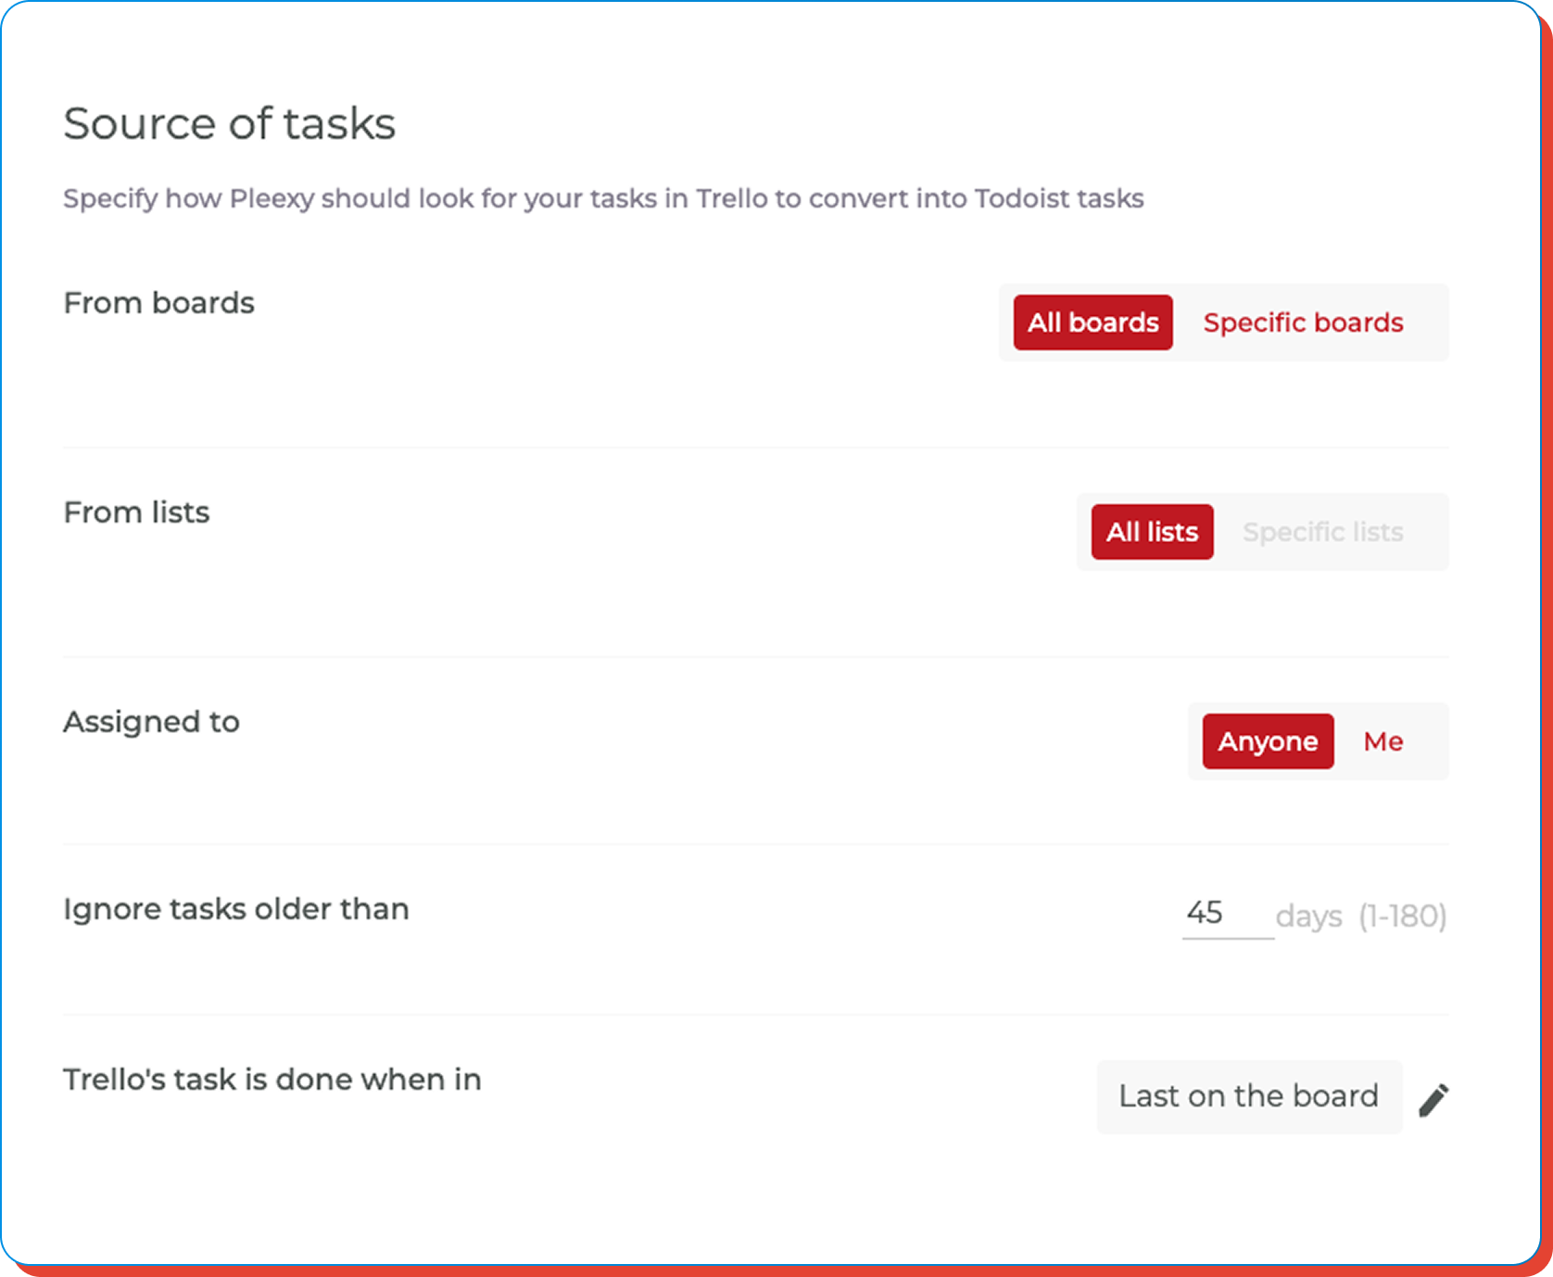Click the From lists label

point(136,512)
